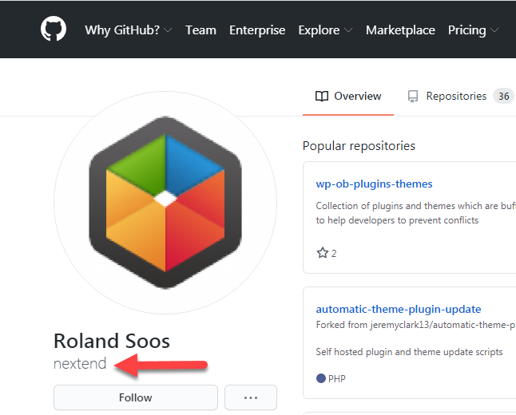Click the GitHub octocat logo
Screen dimensions: 516x415
click(54, 30)
